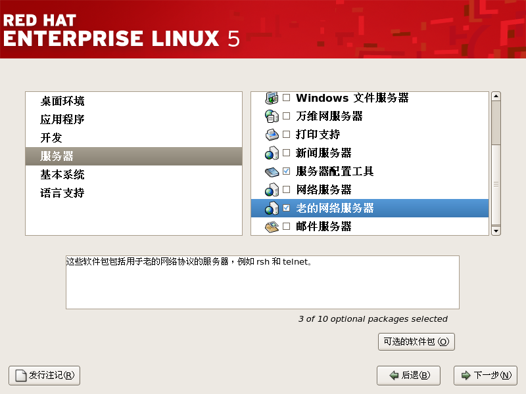Viewport: 526px width, 394px height.
Task: Open 发行注记 release notes
Action: coord(44,375)
